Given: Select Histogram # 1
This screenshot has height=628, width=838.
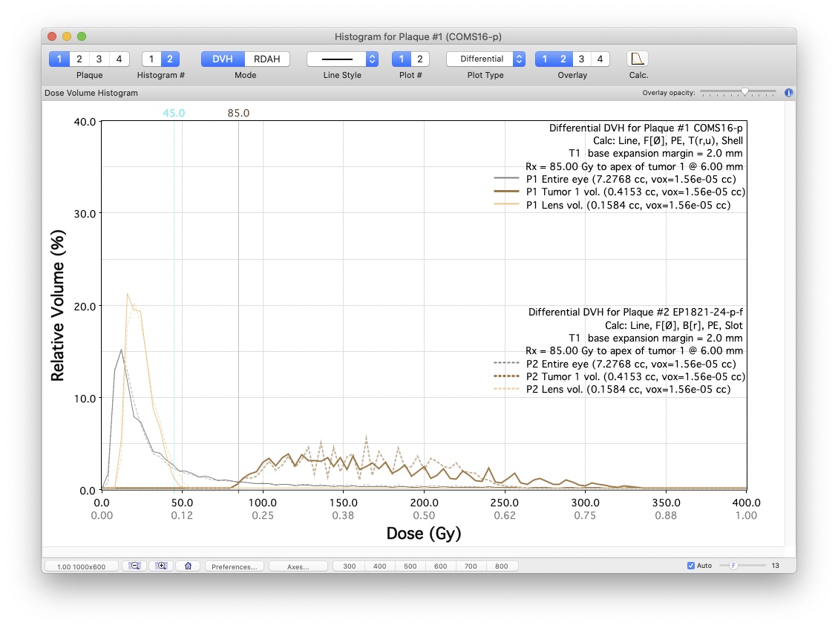Looking at the screenshot, I should point(151,59).
